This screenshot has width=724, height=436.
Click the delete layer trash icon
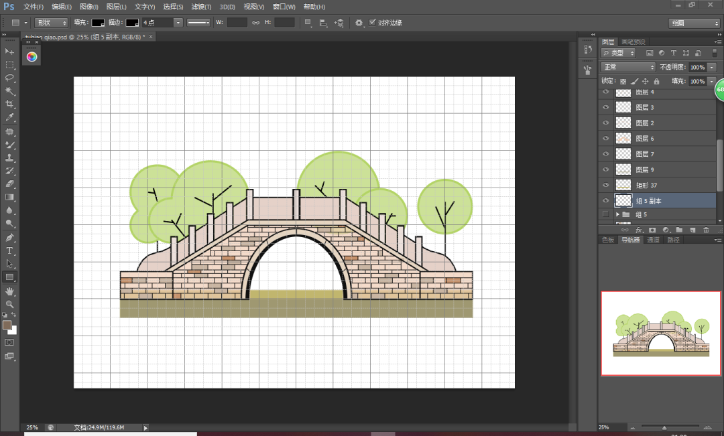(706, 230)
